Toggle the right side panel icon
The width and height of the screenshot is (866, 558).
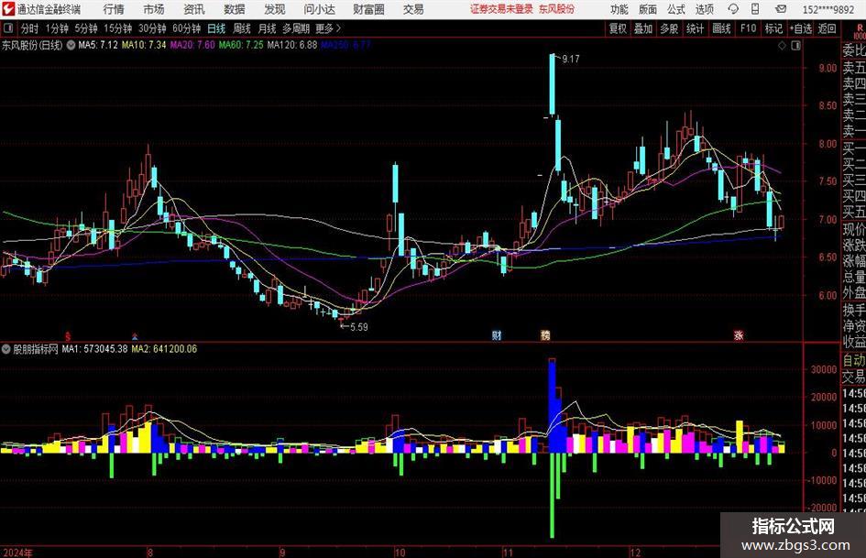[795, 46]
